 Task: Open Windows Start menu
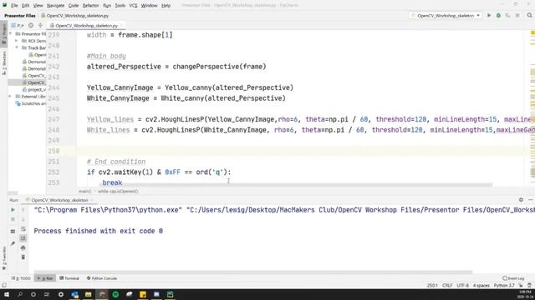[7, 294]
